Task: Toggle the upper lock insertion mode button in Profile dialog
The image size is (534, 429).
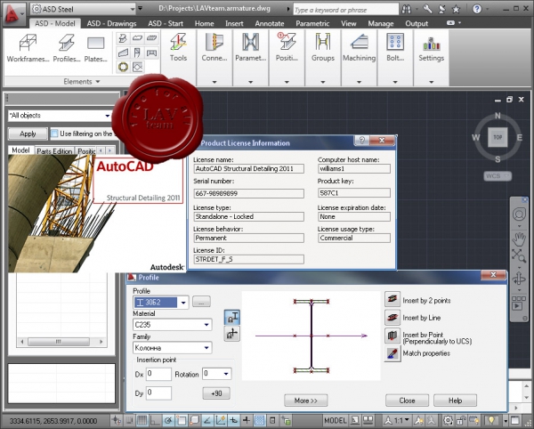Action: coord(232,317)
